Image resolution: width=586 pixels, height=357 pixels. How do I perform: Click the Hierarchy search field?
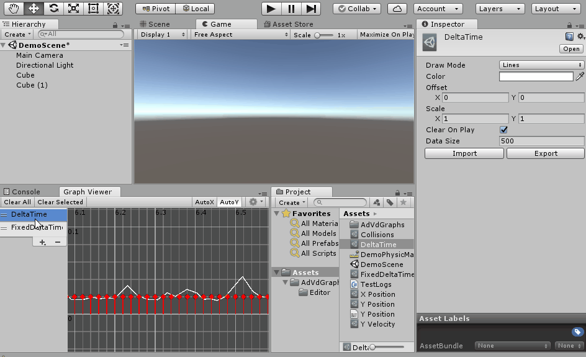pos(81,34)
